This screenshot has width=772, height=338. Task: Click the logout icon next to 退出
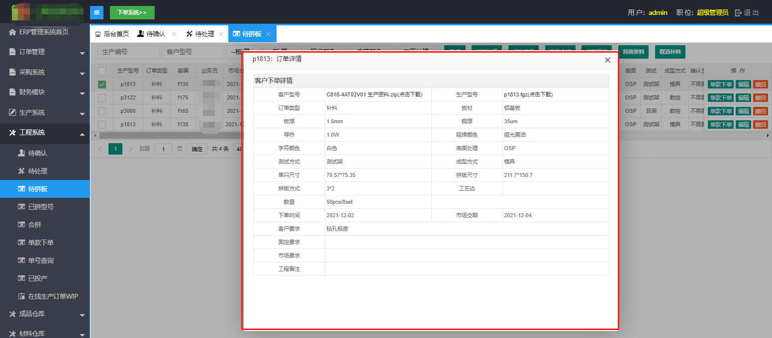(x=738, y=13)
